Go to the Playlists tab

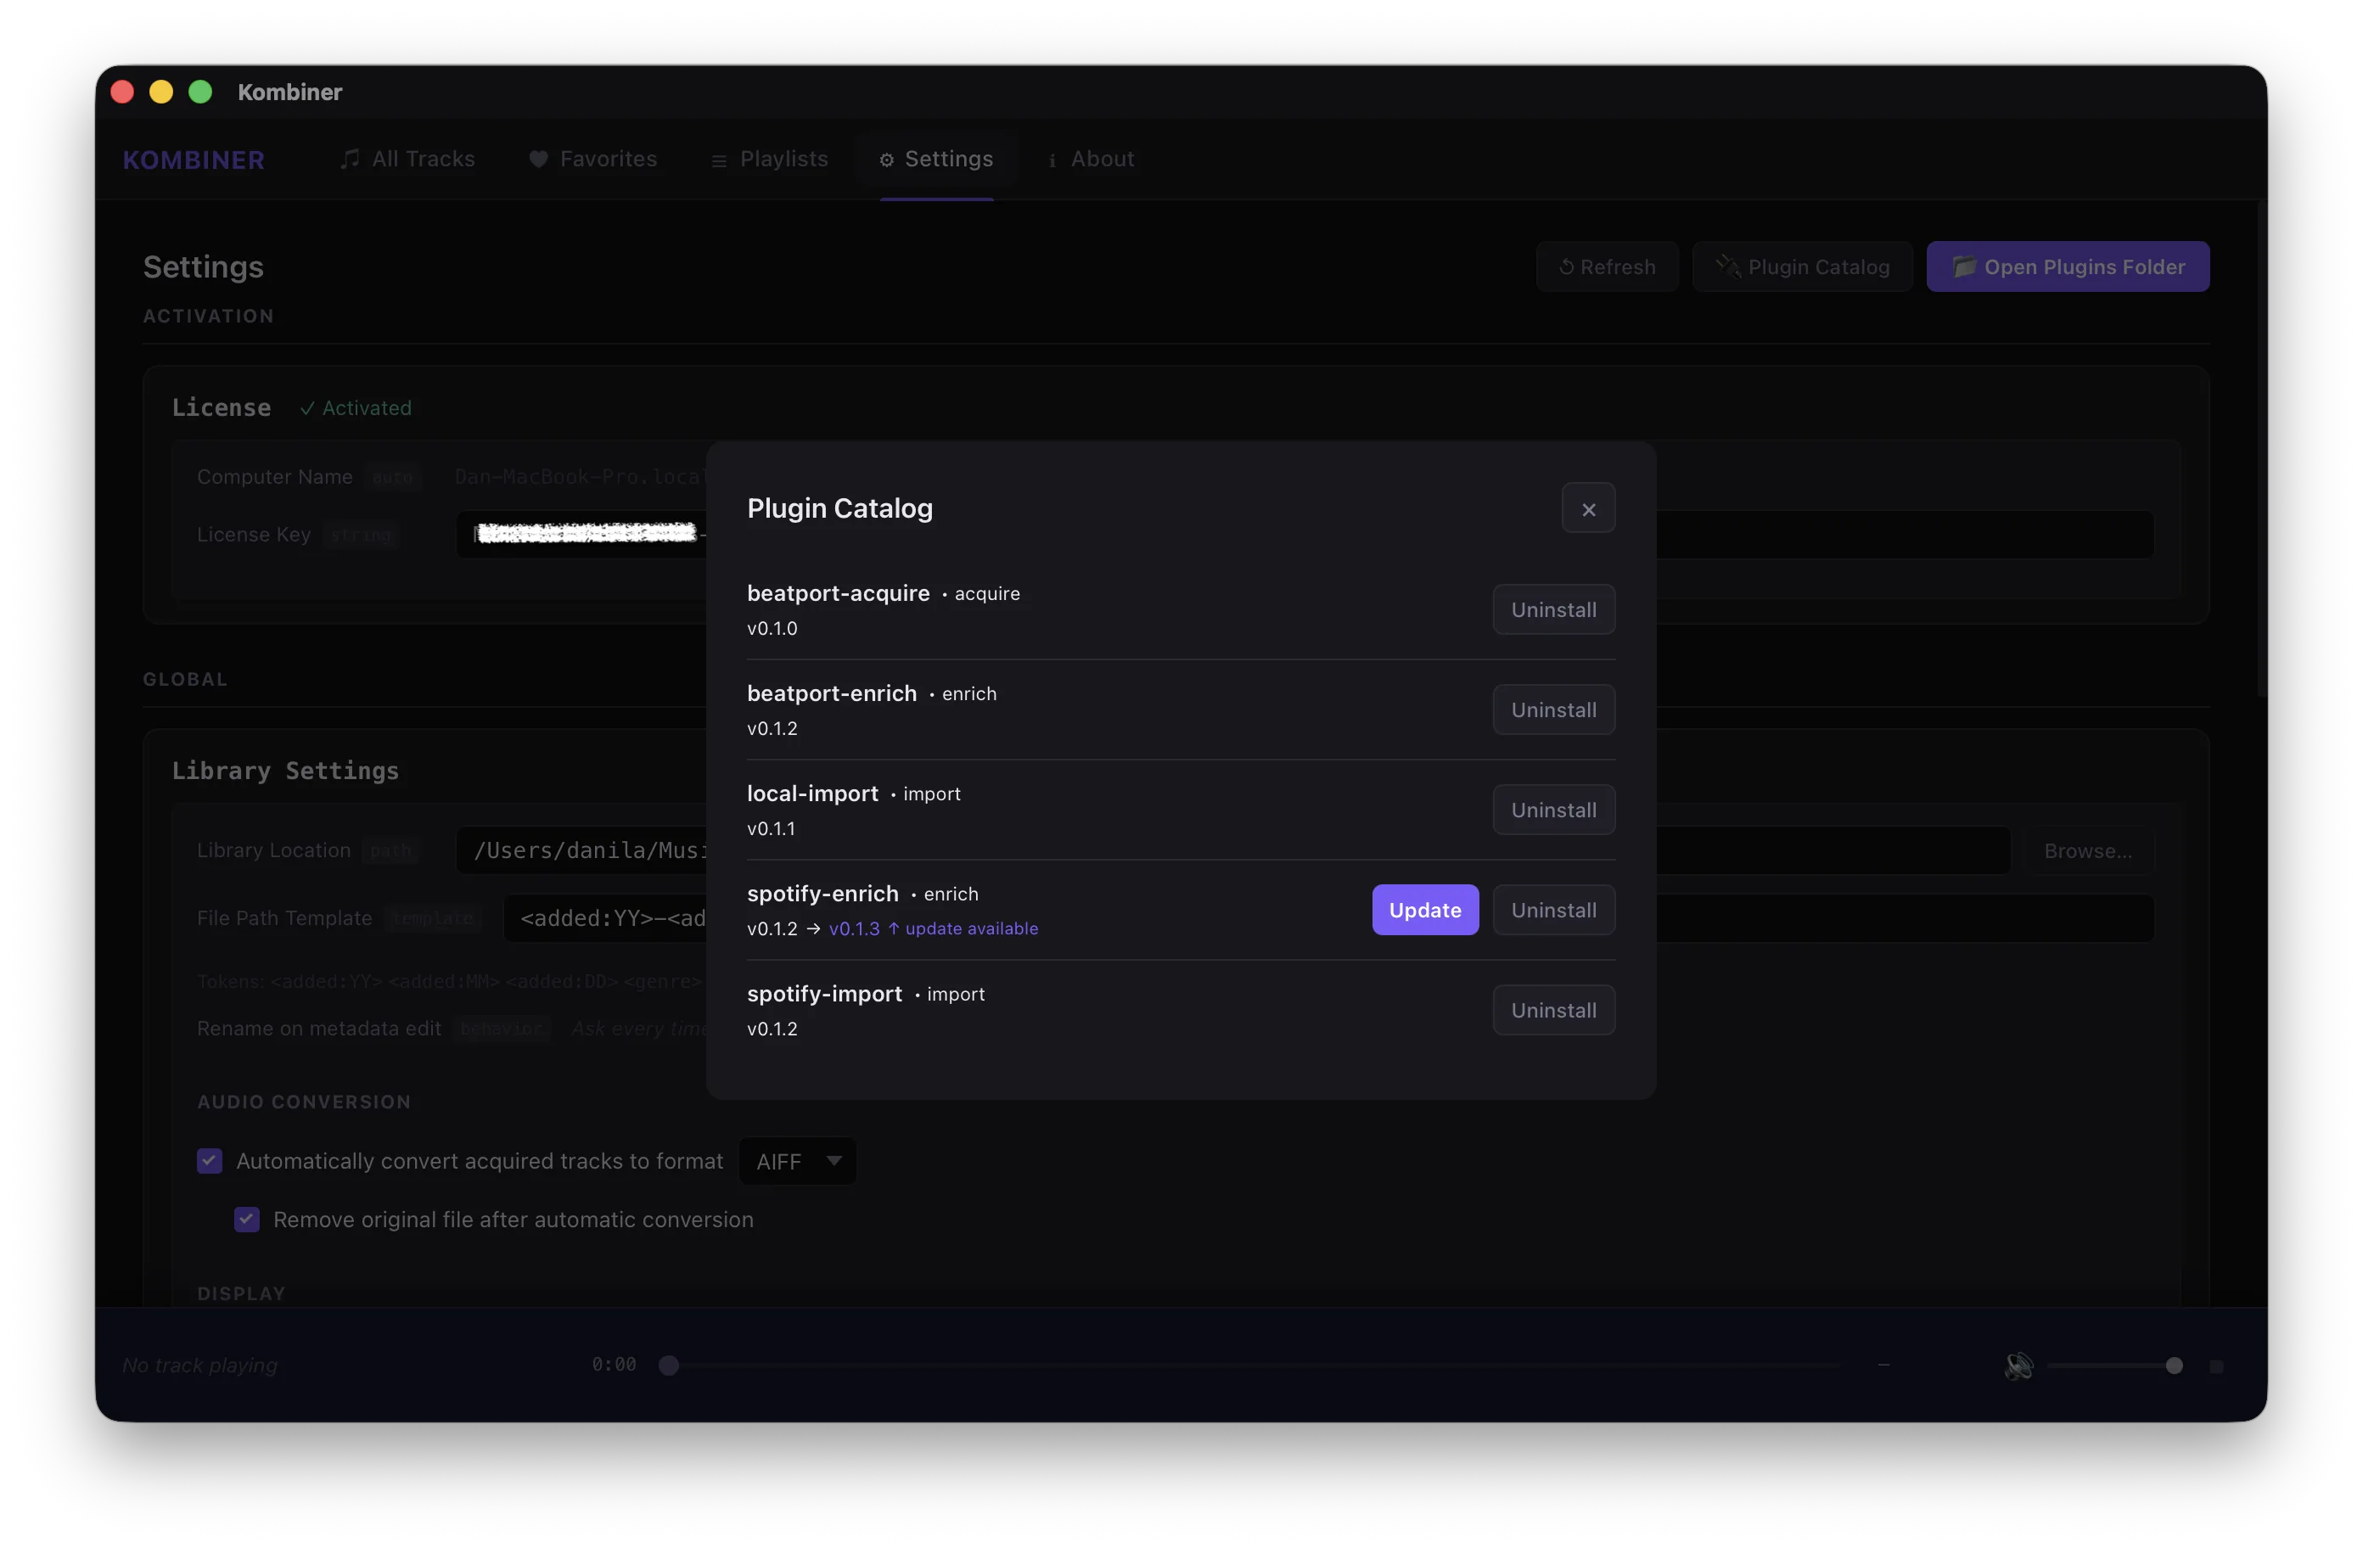pos(770,159)
